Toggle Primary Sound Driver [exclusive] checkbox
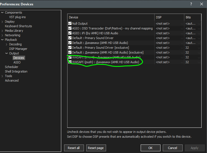This screenshot has height=153, width=207. 70,48
